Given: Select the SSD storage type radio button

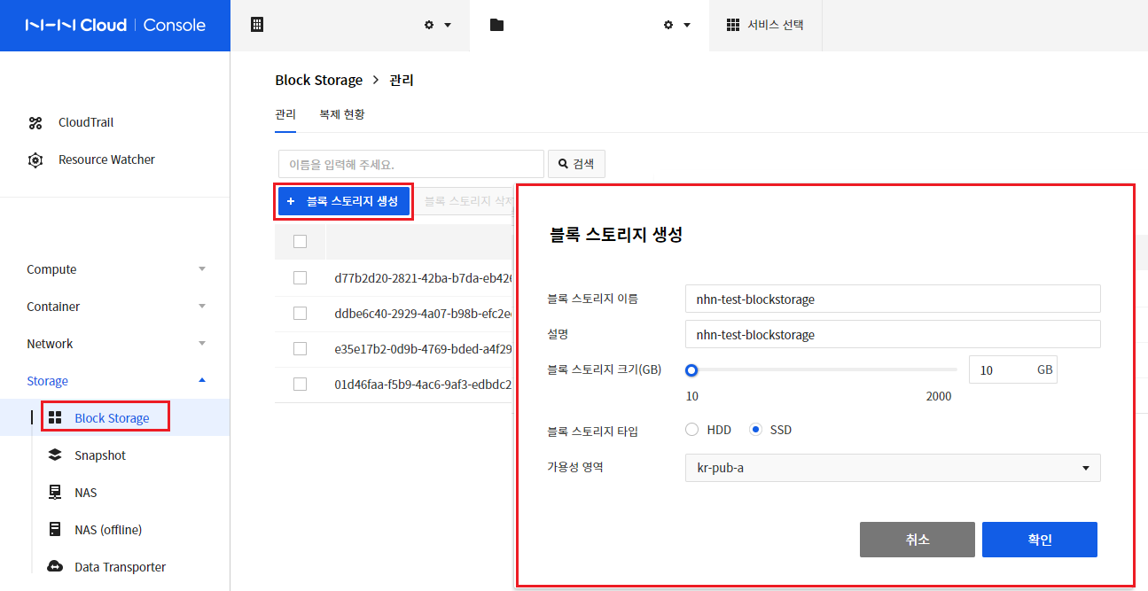Looking at the screenshot, I should [756, 430].
